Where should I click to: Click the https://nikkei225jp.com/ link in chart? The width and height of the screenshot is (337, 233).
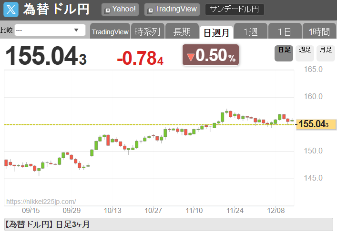(41, 202)
